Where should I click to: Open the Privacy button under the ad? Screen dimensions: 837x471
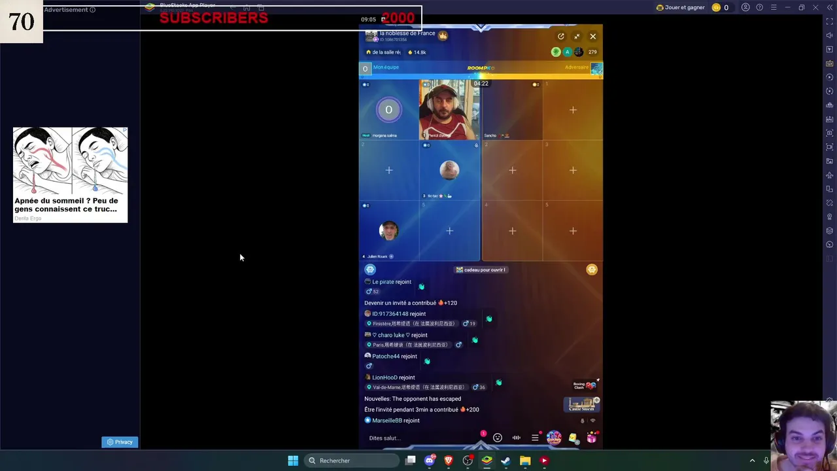click(x=120, y=442)
